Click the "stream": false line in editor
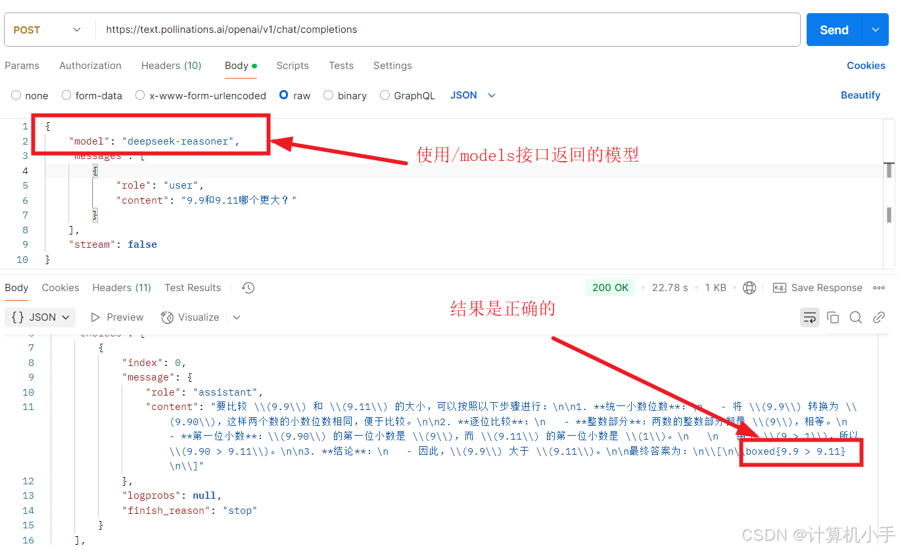 tap(113, 244)
